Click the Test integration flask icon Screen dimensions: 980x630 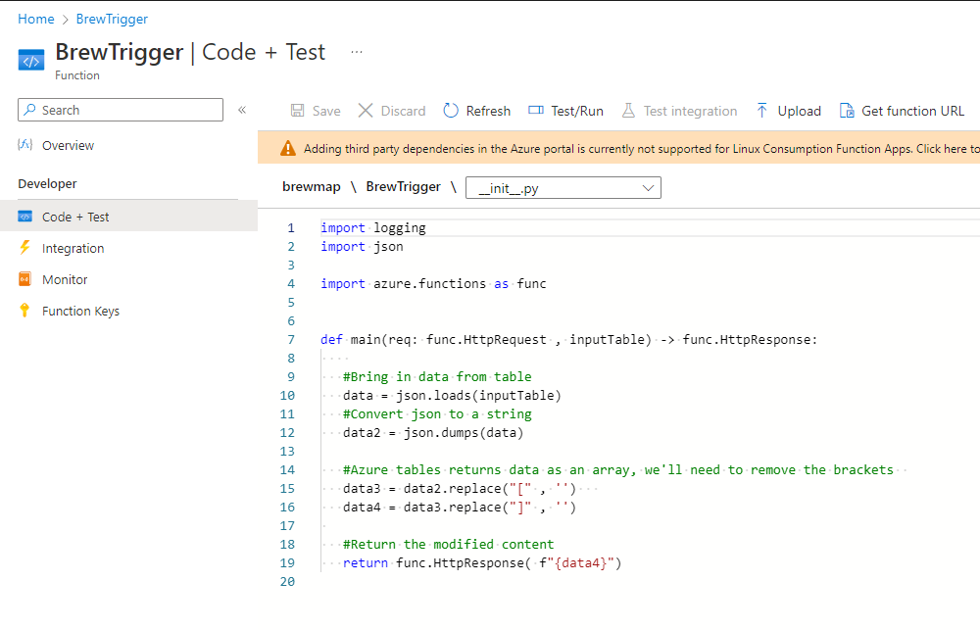[629, 111]
